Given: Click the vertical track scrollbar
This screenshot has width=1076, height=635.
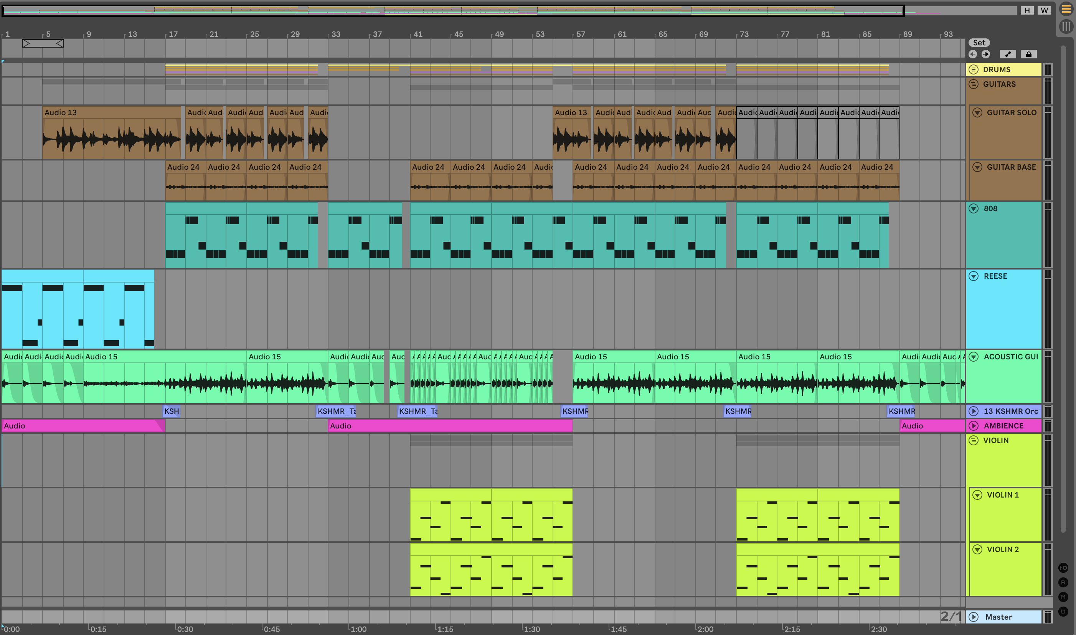Looking at the screenshot, I should 1063,289.
